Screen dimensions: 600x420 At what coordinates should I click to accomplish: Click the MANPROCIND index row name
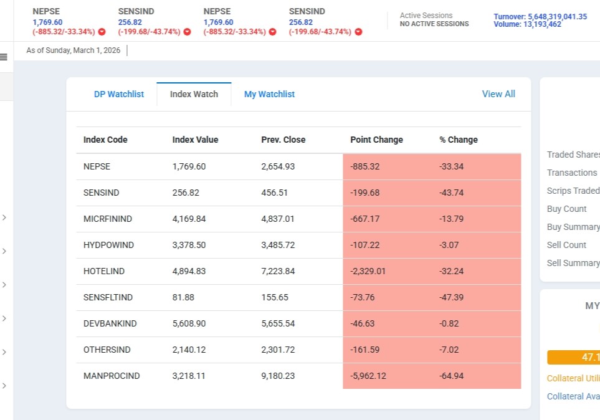tap(112, 376)
